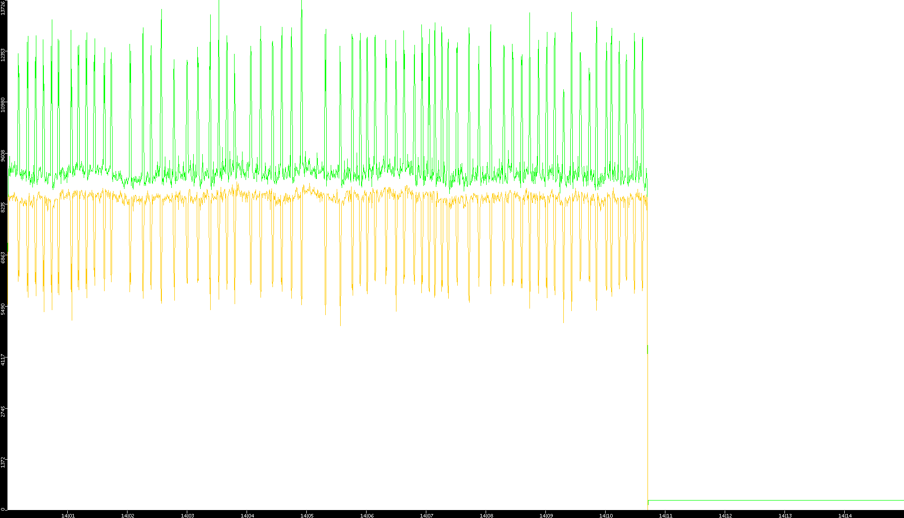Click the 14:01 time axis label

point(68,516)
